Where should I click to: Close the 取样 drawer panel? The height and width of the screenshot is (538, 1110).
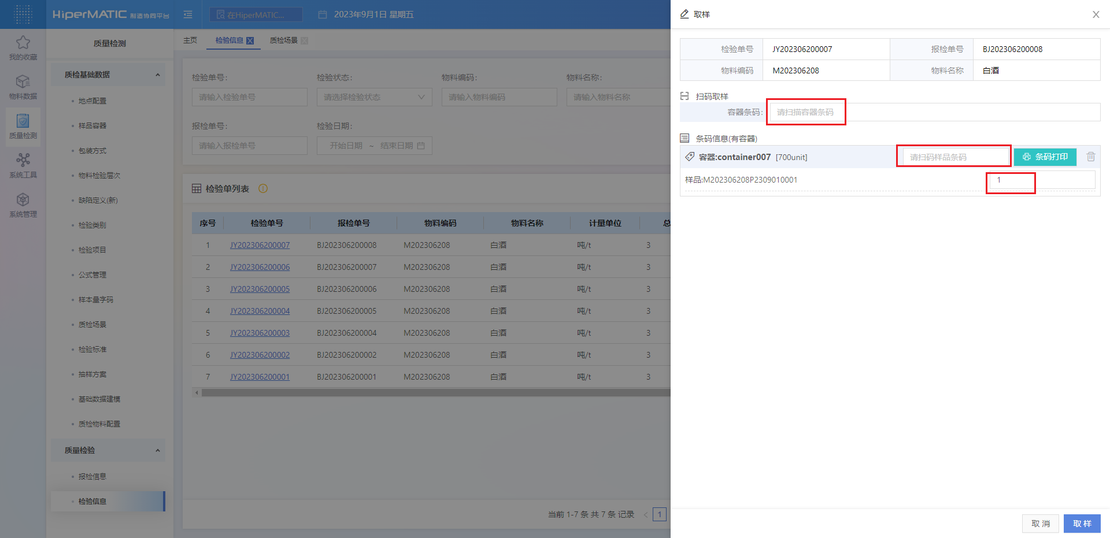(x=1096, y=14)
